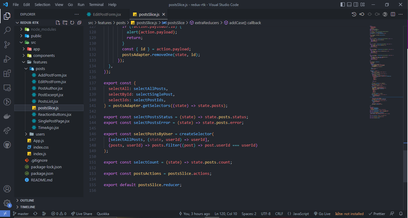Open the Terminal menu
This screenshot has height=218, width=408.
click(x=96, y=5)
